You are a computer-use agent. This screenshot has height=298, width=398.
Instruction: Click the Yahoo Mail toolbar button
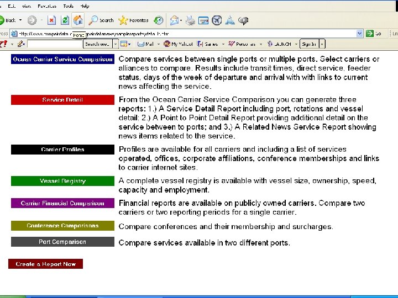pyautogui.click(x=145, y=44)
